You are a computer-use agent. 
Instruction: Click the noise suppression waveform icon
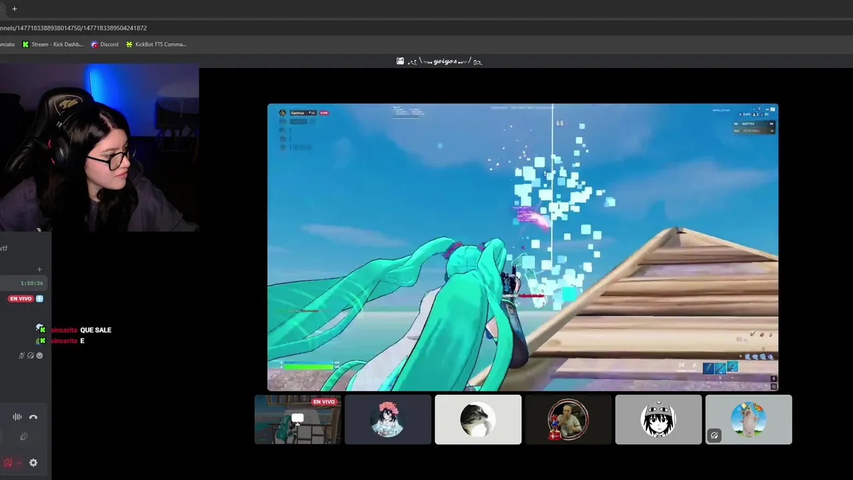[17, 417]
